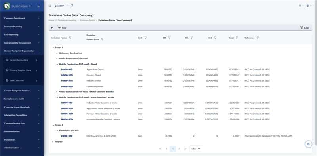Open emission factor 16000-100
317x156 pixels.
click(x=67, y=103)
